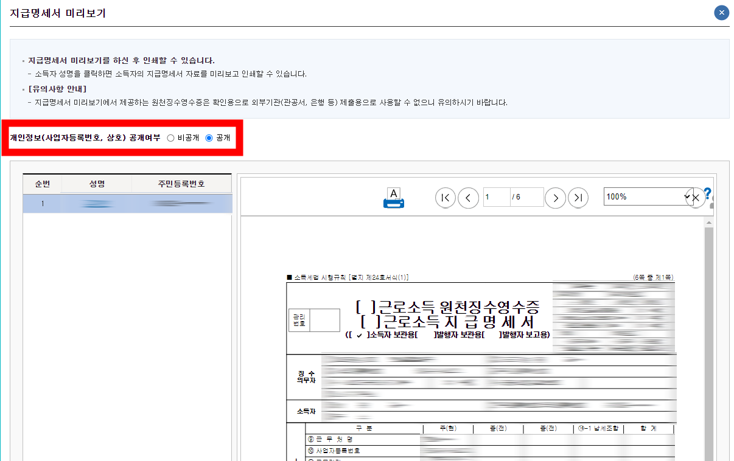Screen dimensions: 734x461
Task: Click the scrollbar up arrow in the viewer
Action: point(708,223)
